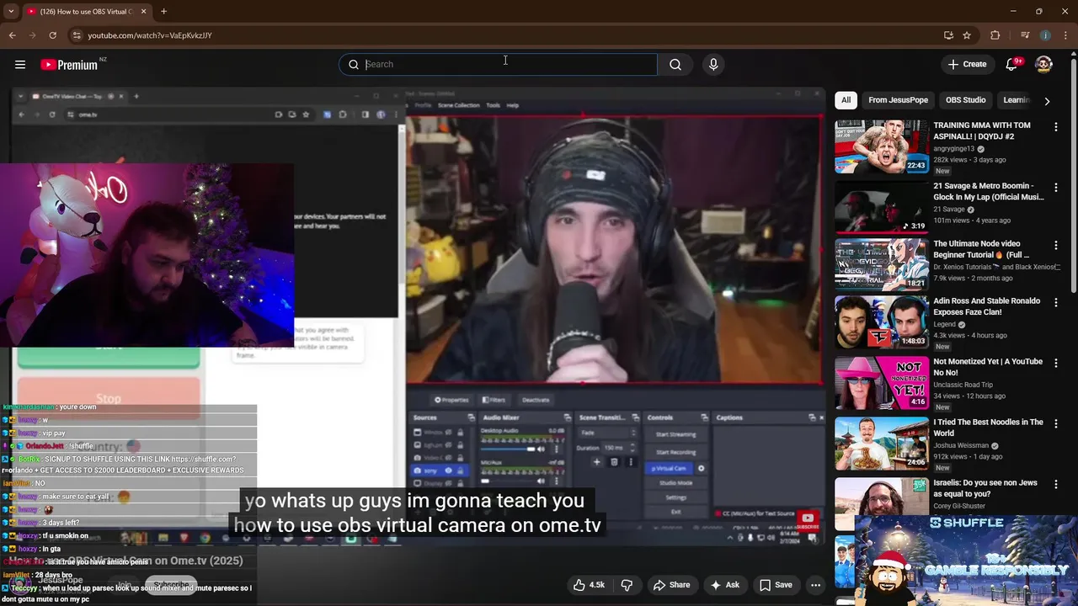This screenshot has height=606, width=1078.
Task: Open the menu for Training MMA video
Action: point(1055,127)
